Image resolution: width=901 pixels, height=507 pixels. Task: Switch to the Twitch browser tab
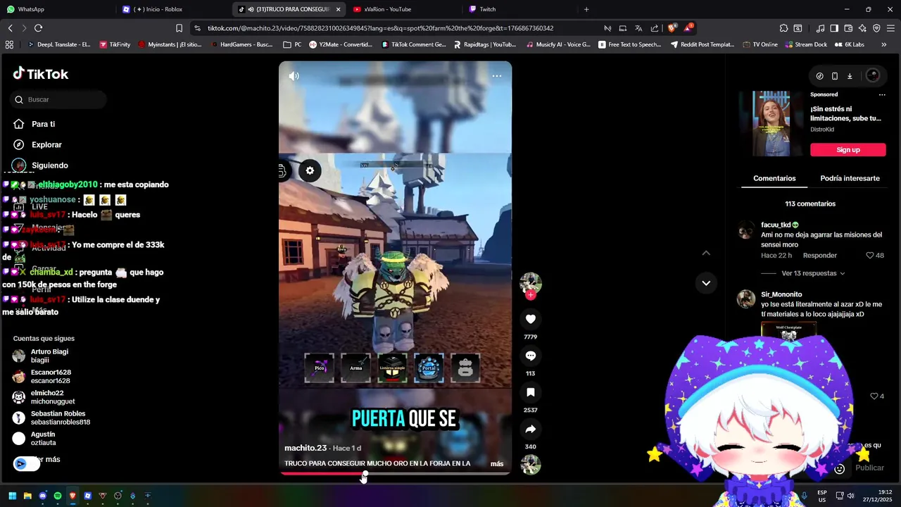(519, 9)
